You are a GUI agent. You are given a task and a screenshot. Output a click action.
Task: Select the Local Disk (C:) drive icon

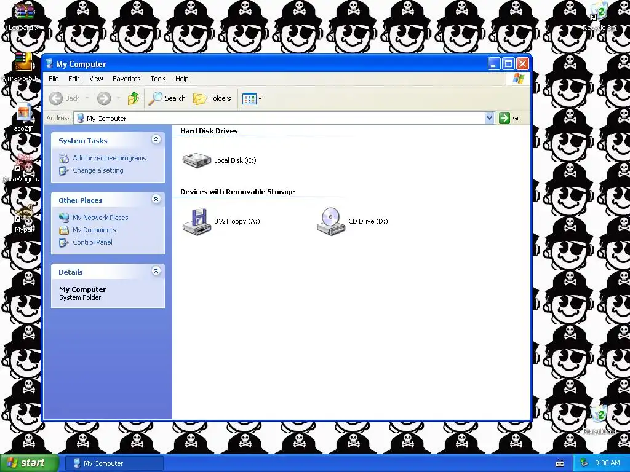(x=196, y=160)
